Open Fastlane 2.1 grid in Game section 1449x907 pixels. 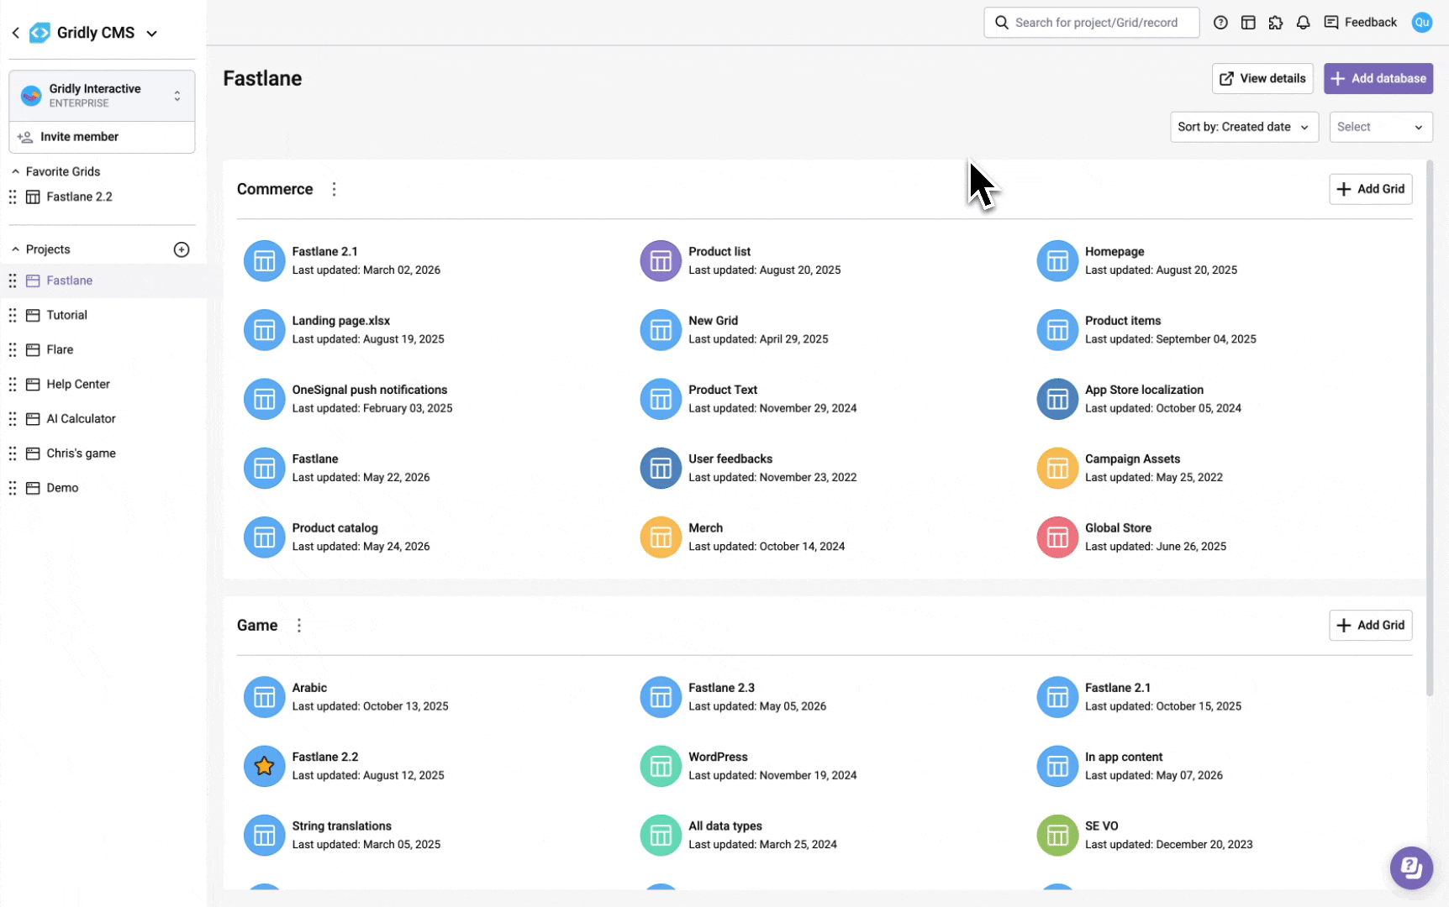(x=1118, y=688)
